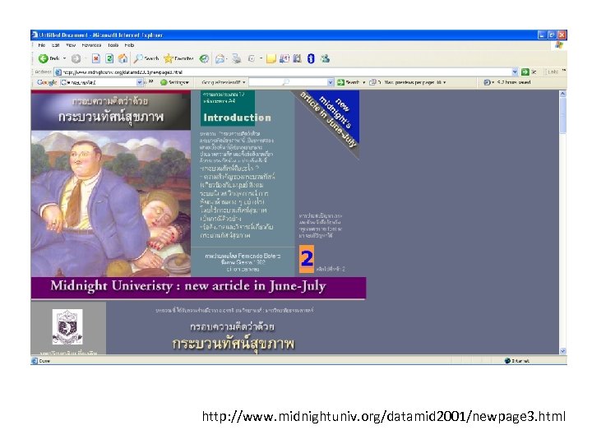Click the Research icon in the toolbar
The image size is (592, 444).
tap(284, 58)
